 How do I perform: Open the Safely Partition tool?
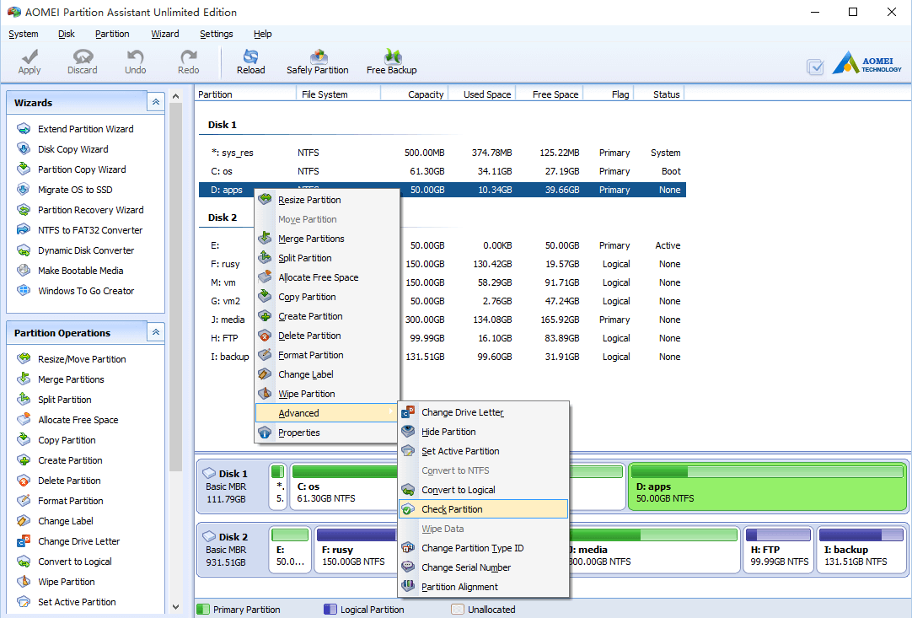coord(318,62)
